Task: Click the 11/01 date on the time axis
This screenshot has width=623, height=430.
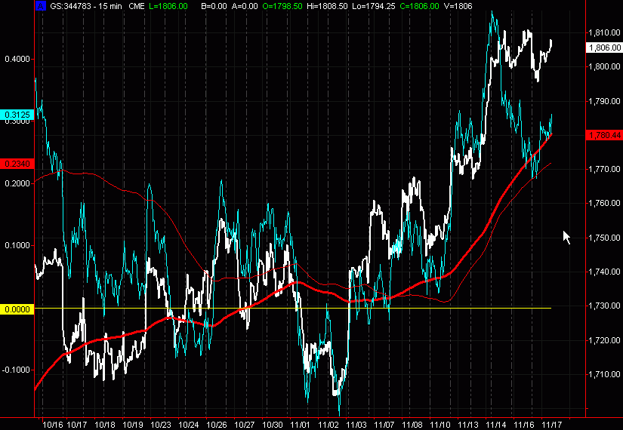Action: tap(301, 425)
